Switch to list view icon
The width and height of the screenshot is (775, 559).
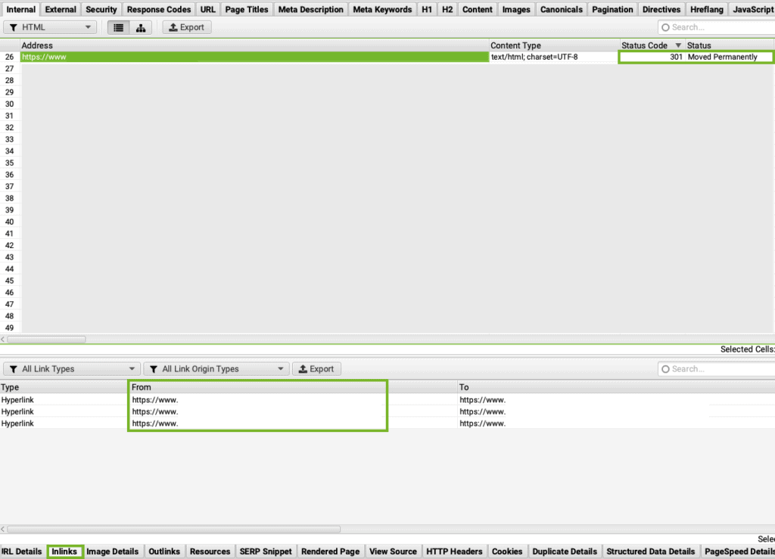(x=119, y=28)
